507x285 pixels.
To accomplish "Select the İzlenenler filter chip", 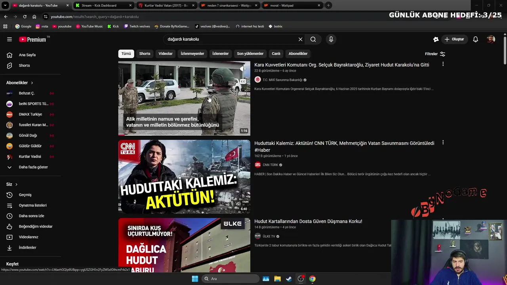I will (220, 54).
